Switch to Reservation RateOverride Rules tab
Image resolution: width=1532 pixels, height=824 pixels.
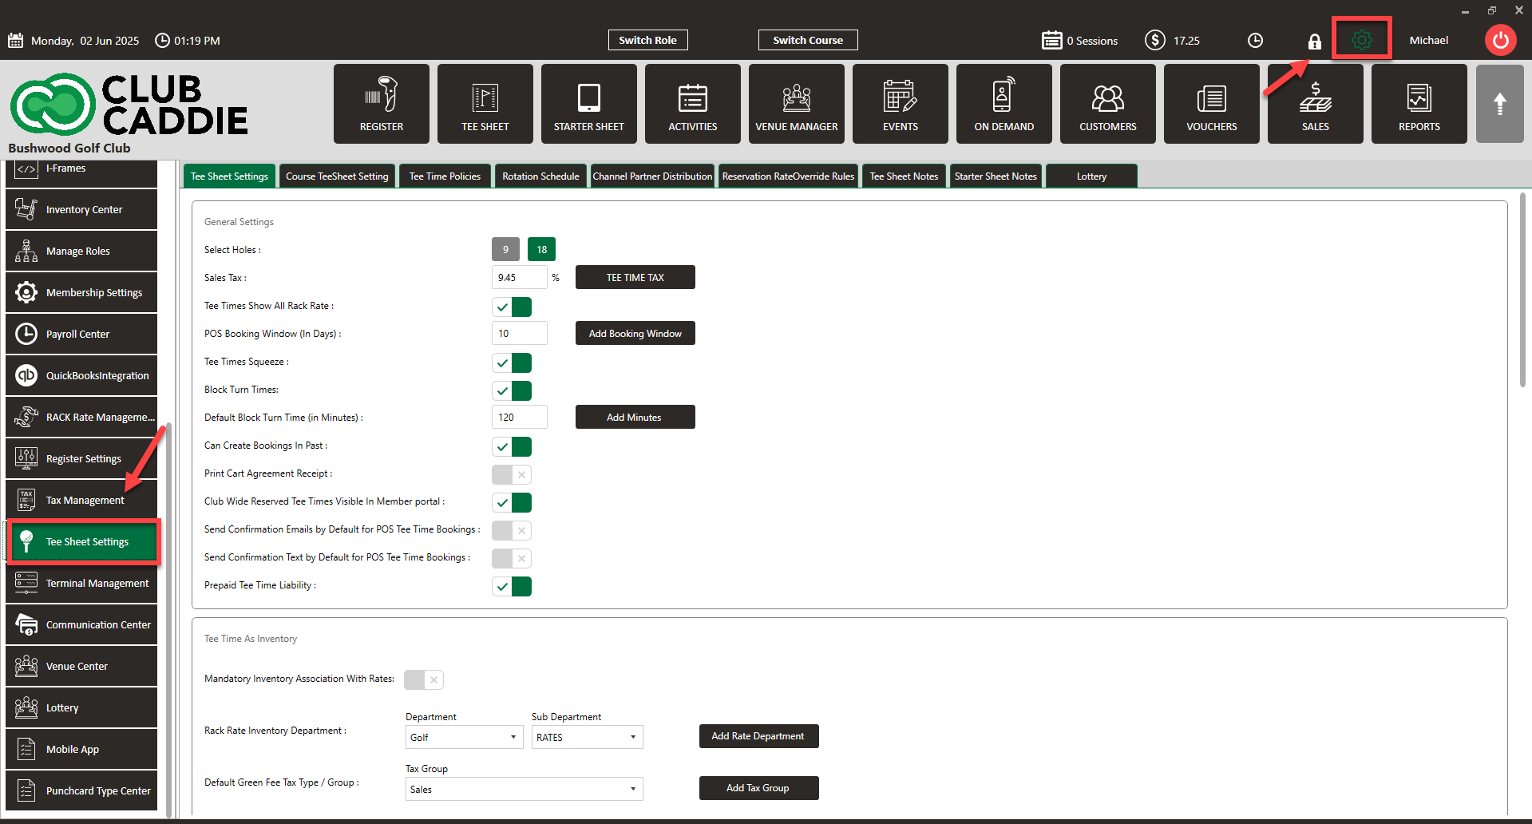788,176
